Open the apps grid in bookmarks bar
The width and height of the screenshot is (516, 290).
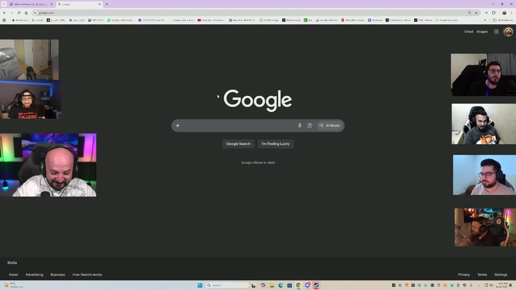[4, 20]
